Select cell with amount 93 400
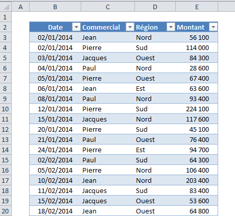 pyautogui.click(x=197, y=99)
